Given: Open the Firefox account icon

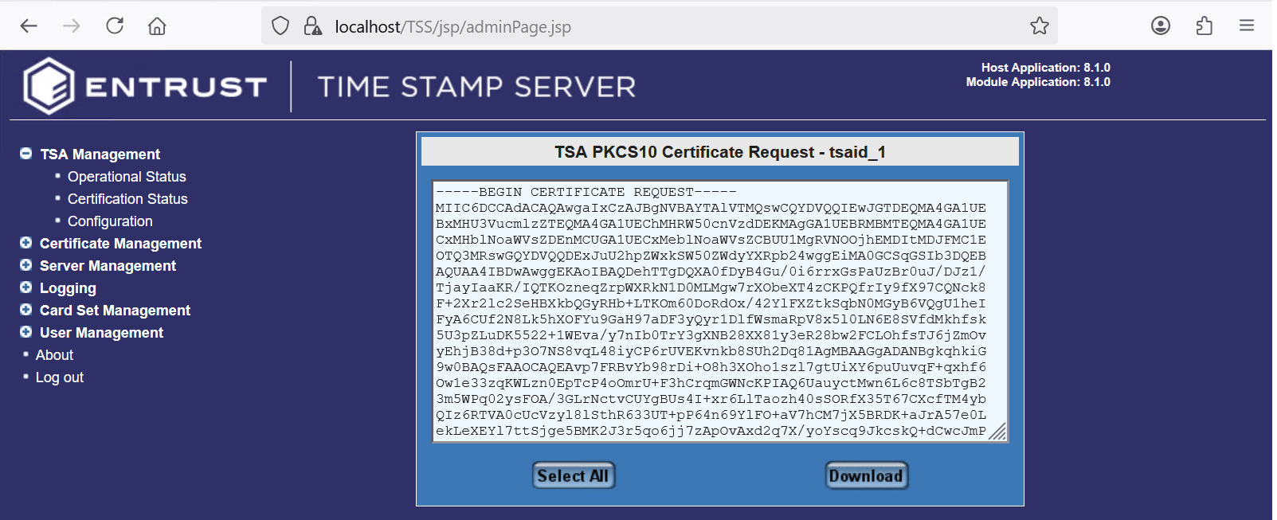Looking at the screenshot, I should [1160, 26].
